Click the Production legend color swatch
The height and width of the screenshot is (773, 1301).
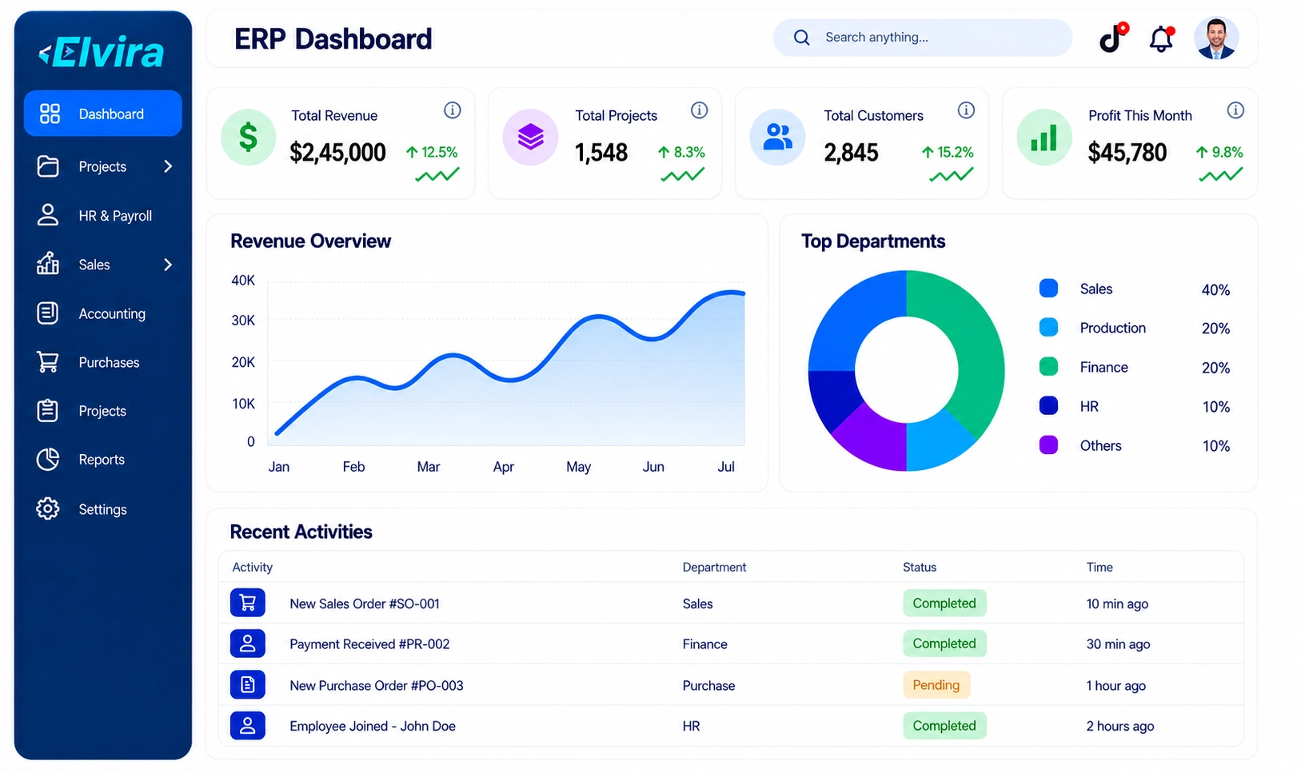[1048, 328]
